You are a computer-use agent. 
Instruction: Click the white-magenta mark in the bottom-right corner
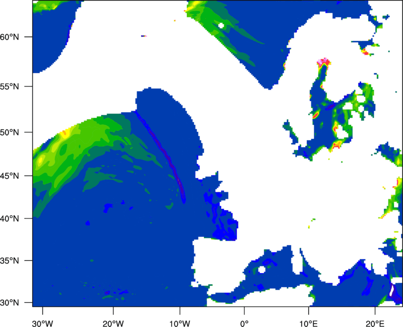[x=392, y=291]
